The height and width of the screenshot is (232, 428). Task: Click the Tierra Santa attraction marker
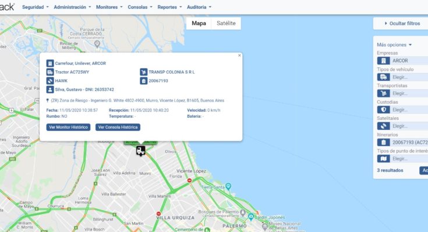(x=228, y=186)
